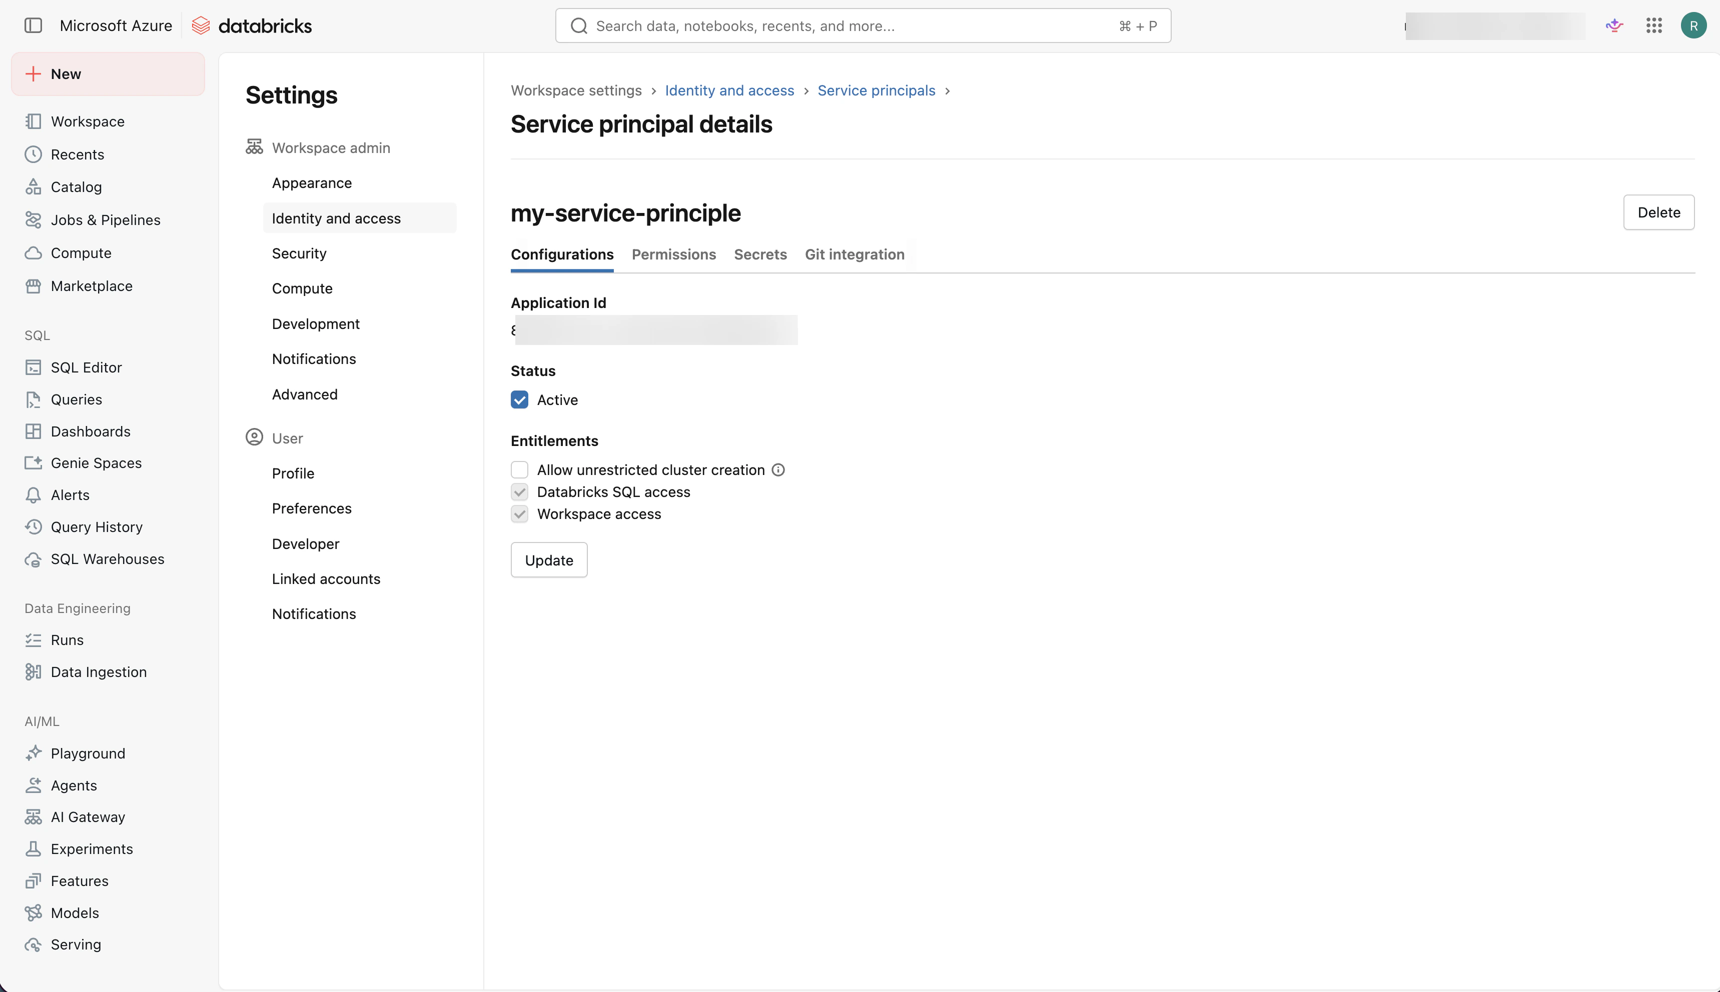This screenshot has width=1720, height=992.
Task: Click the User section header
Action: [275, 438]
